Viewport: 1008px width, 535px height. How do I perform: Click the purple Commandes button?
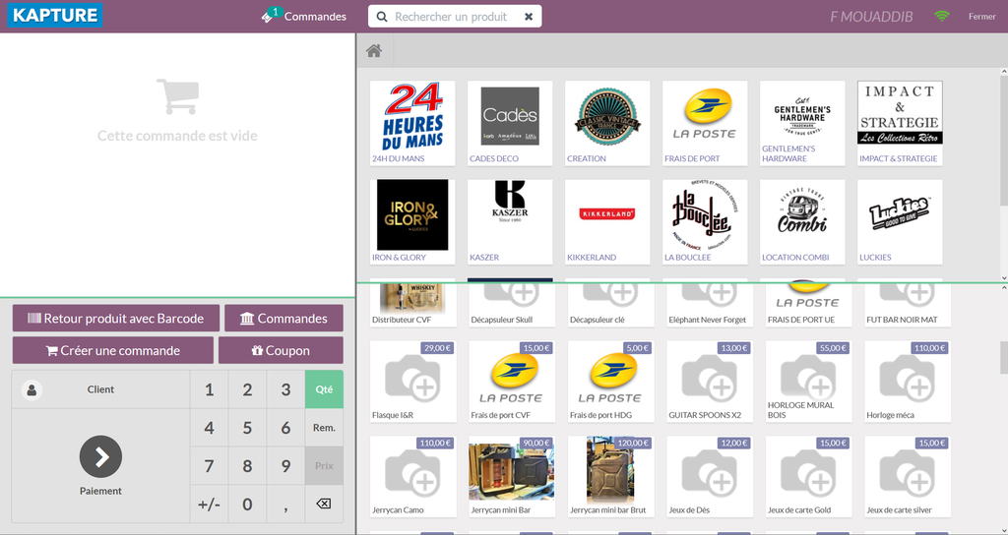[283, 318]
